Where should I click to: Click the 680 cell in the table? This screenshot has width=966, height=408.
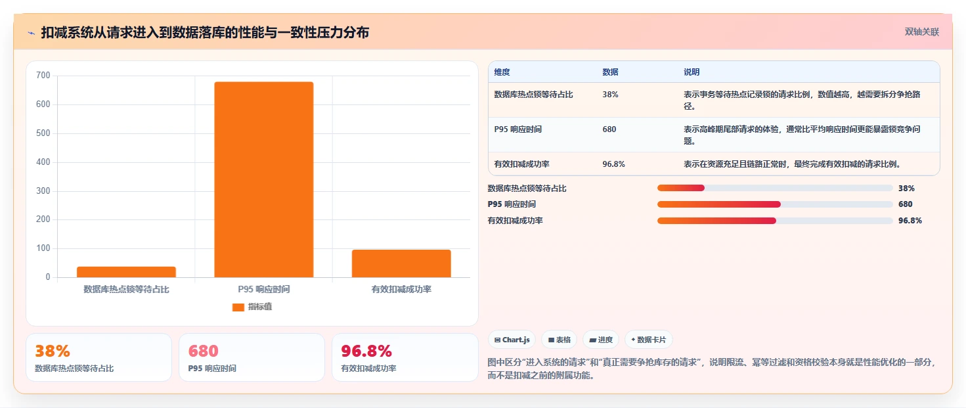pos(609,129)
